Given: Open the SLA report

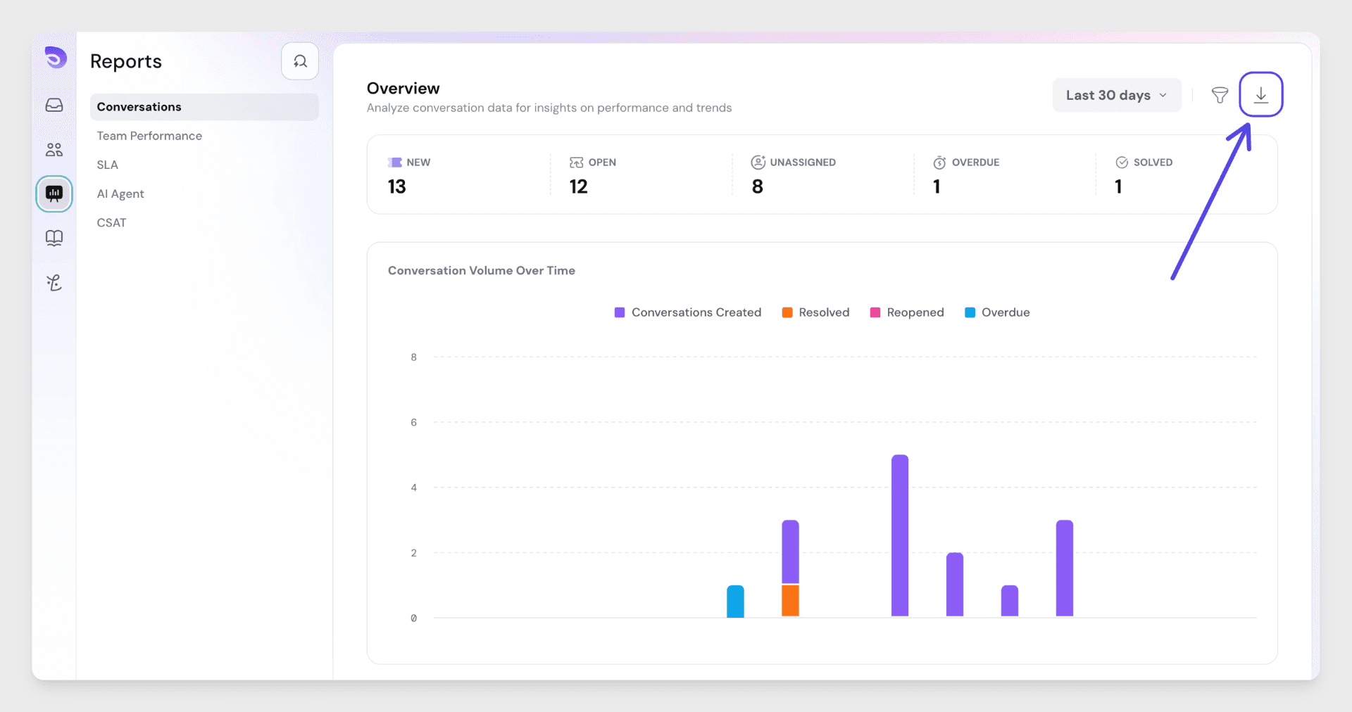Looking at the screenshot, I should click(x=108, y=165).
